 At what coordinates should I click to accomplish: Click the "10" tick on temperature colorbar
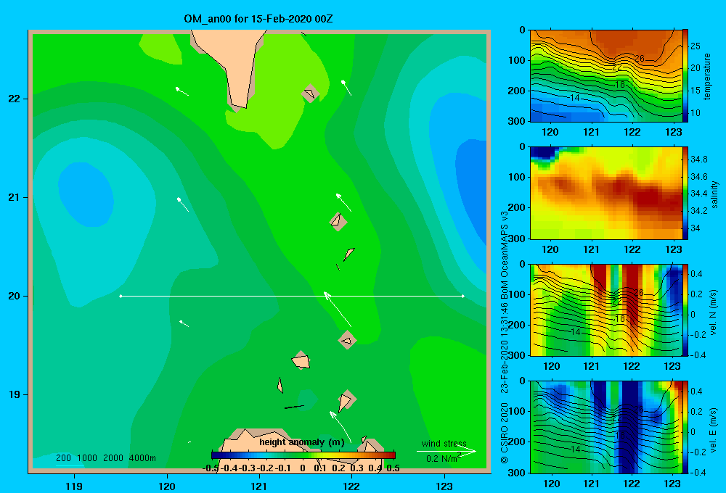pos(696,113)
